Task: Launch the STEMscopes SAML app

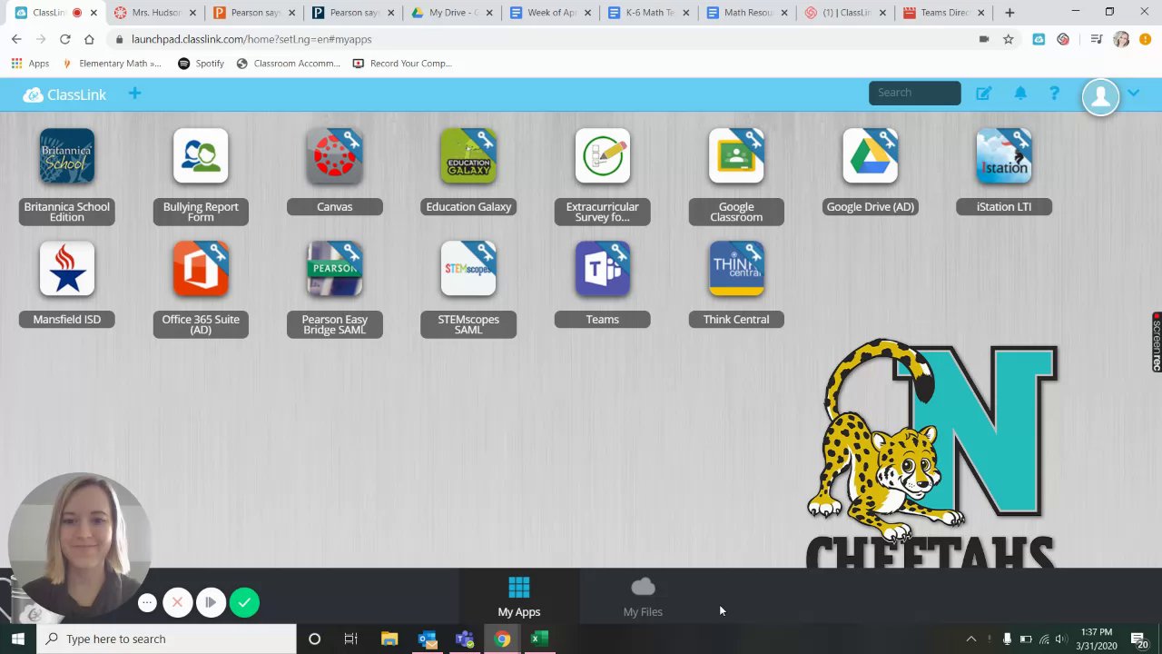Action: tap(468, 269)
